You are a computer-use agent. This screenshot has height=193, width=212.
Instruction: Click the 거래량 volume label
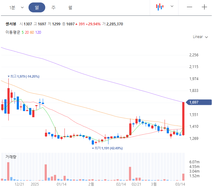(x=11, y=157)
